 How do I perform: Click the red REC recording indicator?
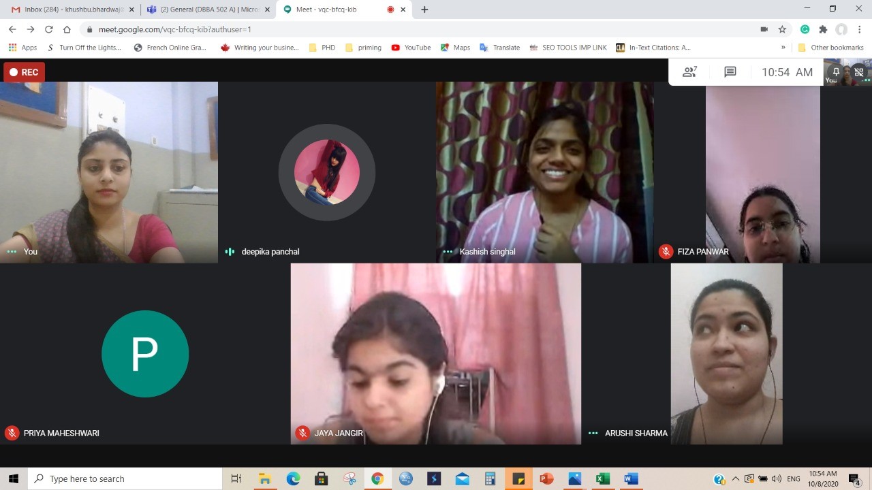point(24,72)
